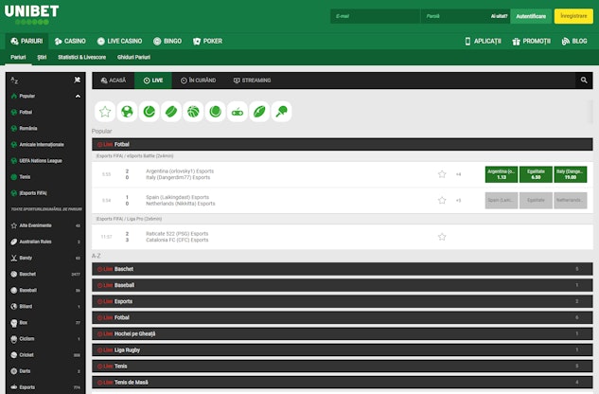The image size is (599, 394).
Task: Open more markets +4 for Argentina match
Action: [x=458, y=174]
